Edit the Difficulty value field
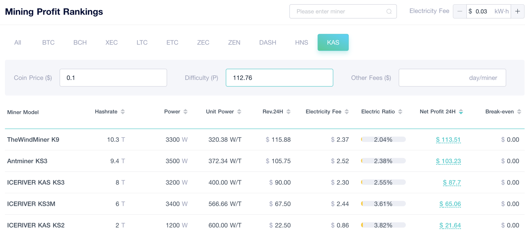This screenshot has height=233, width=525. [279, 78]
